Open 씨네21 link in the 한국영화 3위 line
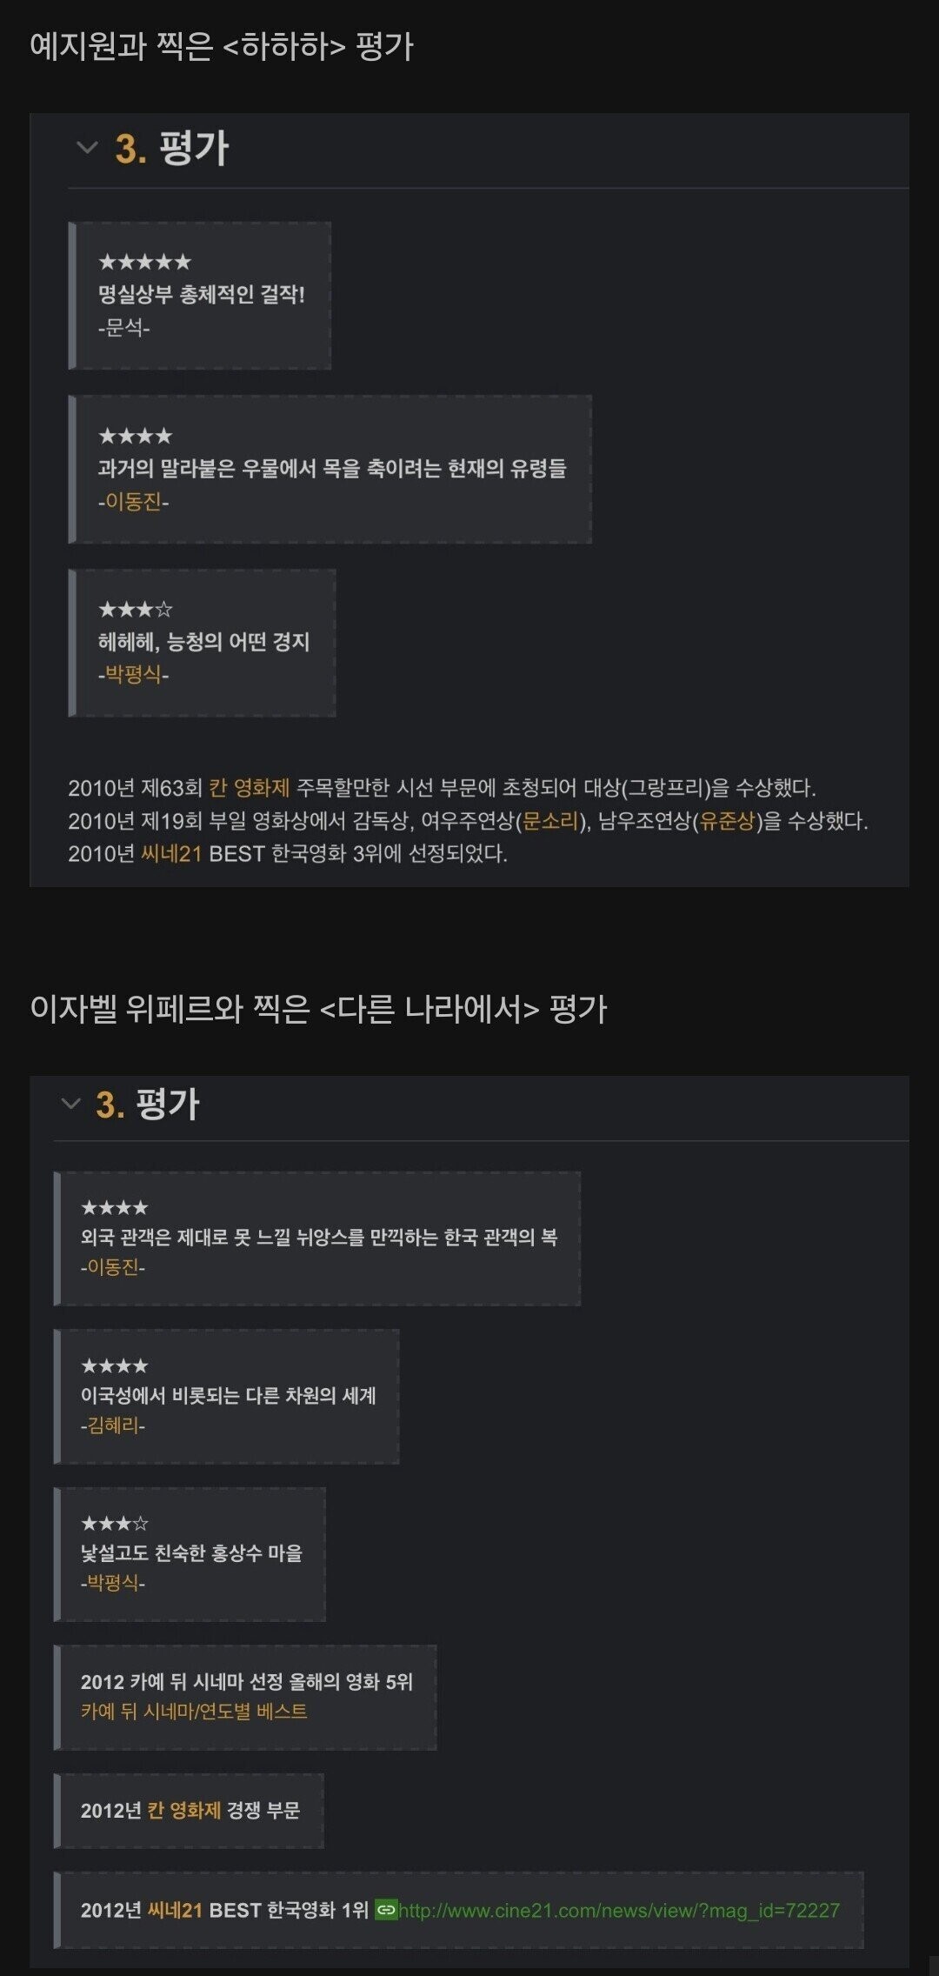The height and width of the screenshot is (1976, 939). [171, 853]
